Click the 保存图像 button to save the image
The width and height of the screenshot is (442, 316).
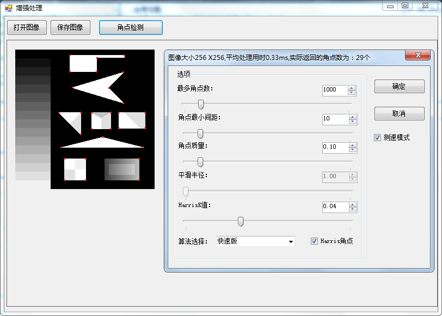[70, 27]
